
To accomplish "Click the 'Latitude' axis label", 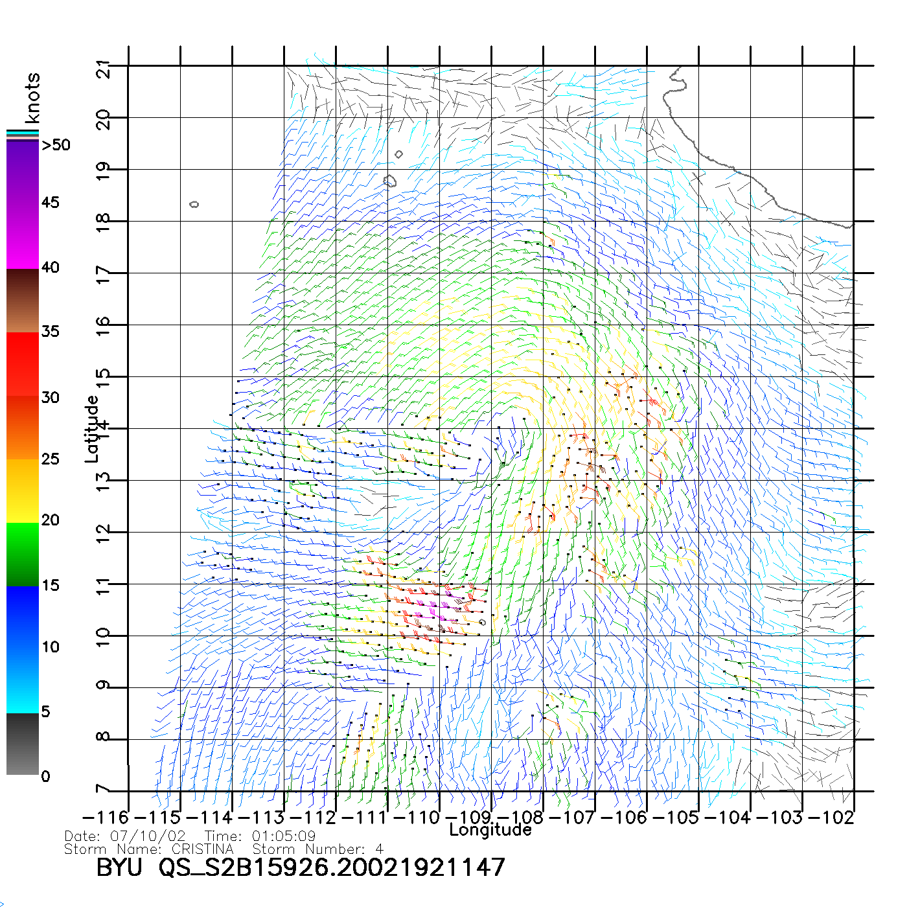I will coord(92,428).
